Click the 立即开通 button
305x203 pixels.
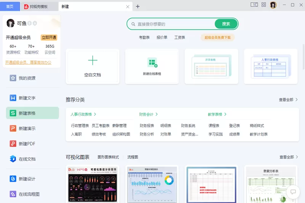coord(49,37)
